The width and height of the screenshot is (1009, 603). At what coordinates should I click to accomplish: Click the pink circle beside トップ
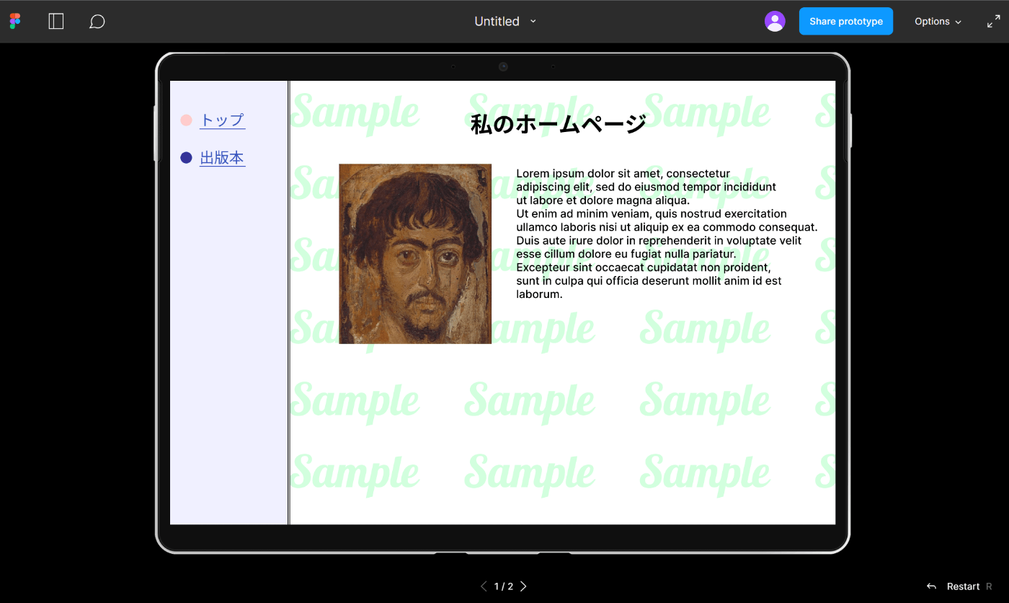coord(186,120)
